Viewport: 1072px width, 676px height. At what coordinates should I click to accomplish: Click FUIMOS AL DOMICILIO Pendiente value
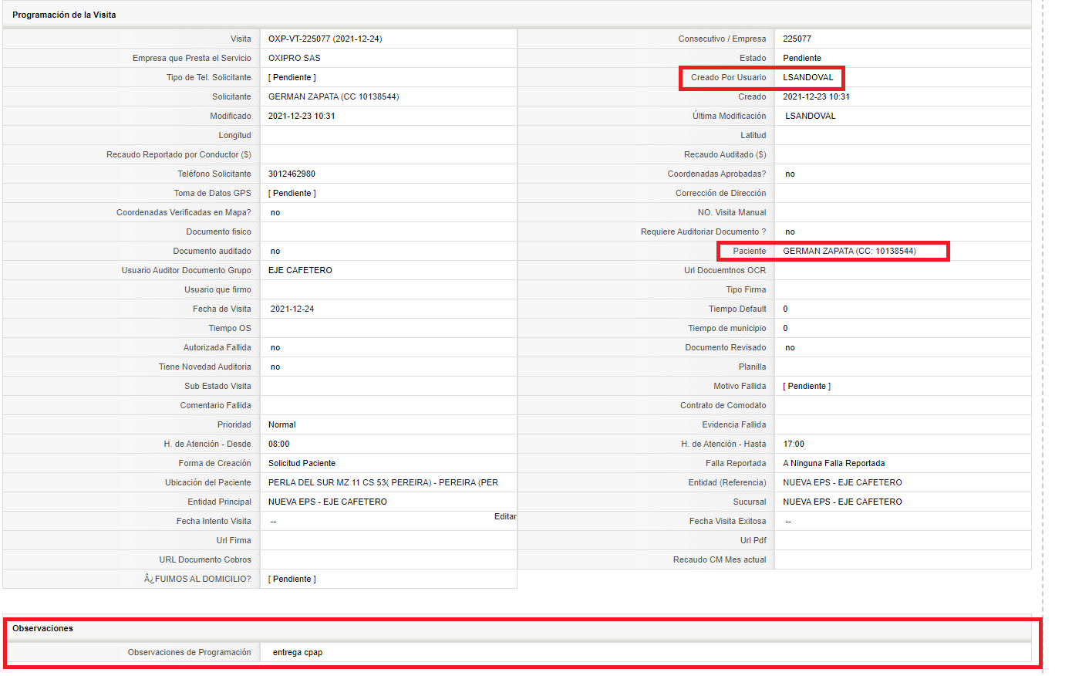(292, 579)
